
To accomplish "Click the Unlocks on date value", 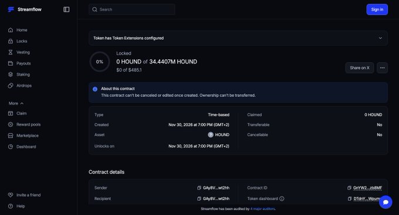I will click(199, 146).
